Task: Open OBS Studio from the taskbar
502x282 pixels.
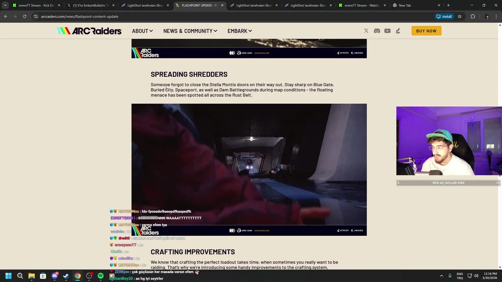Action: point(89,276)
